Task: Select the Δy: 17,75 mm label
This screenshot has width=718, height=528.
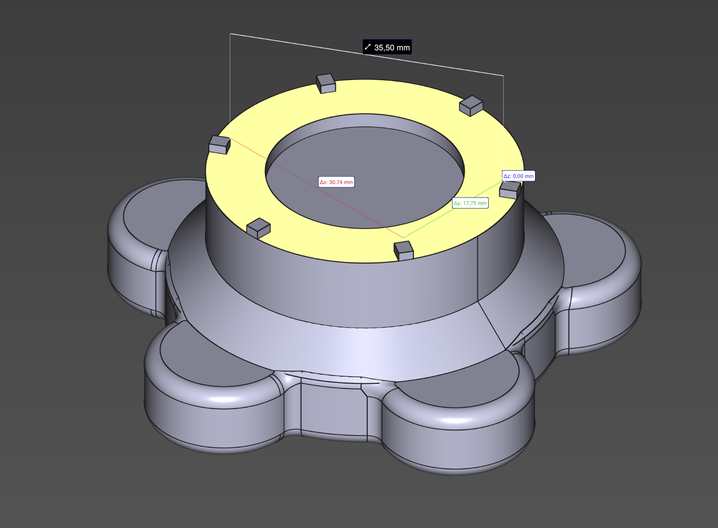Action: click(470, 203)
